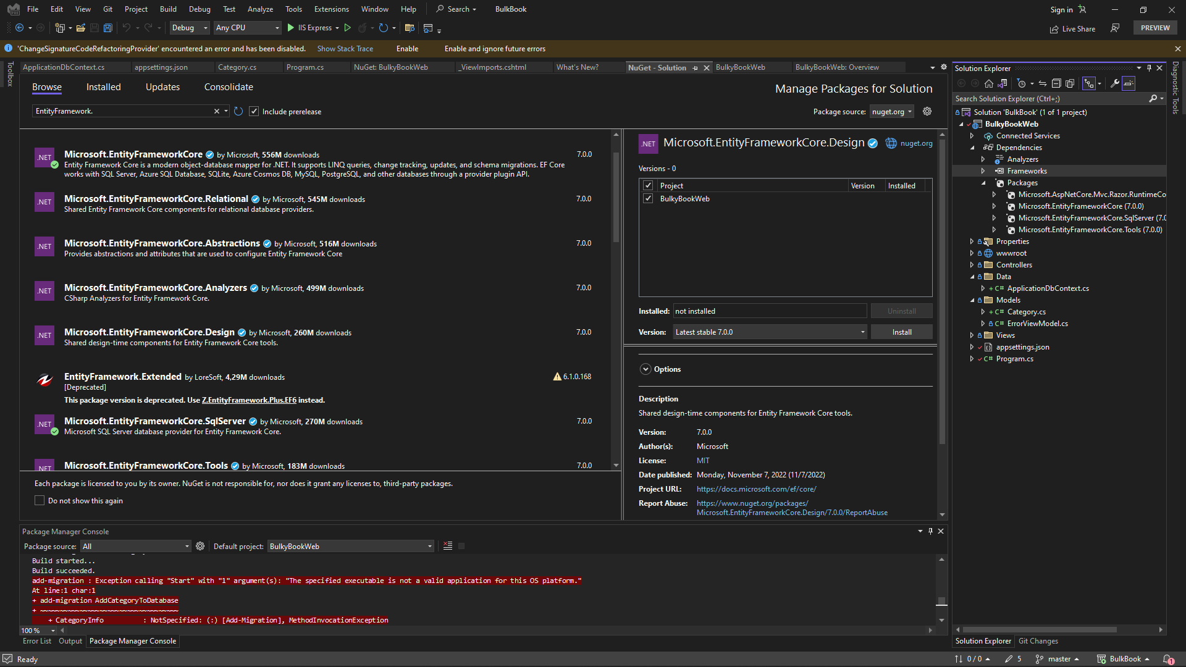
Task: Expand the Controllers folder in Solution Explorer
Action: click(972, 265)
